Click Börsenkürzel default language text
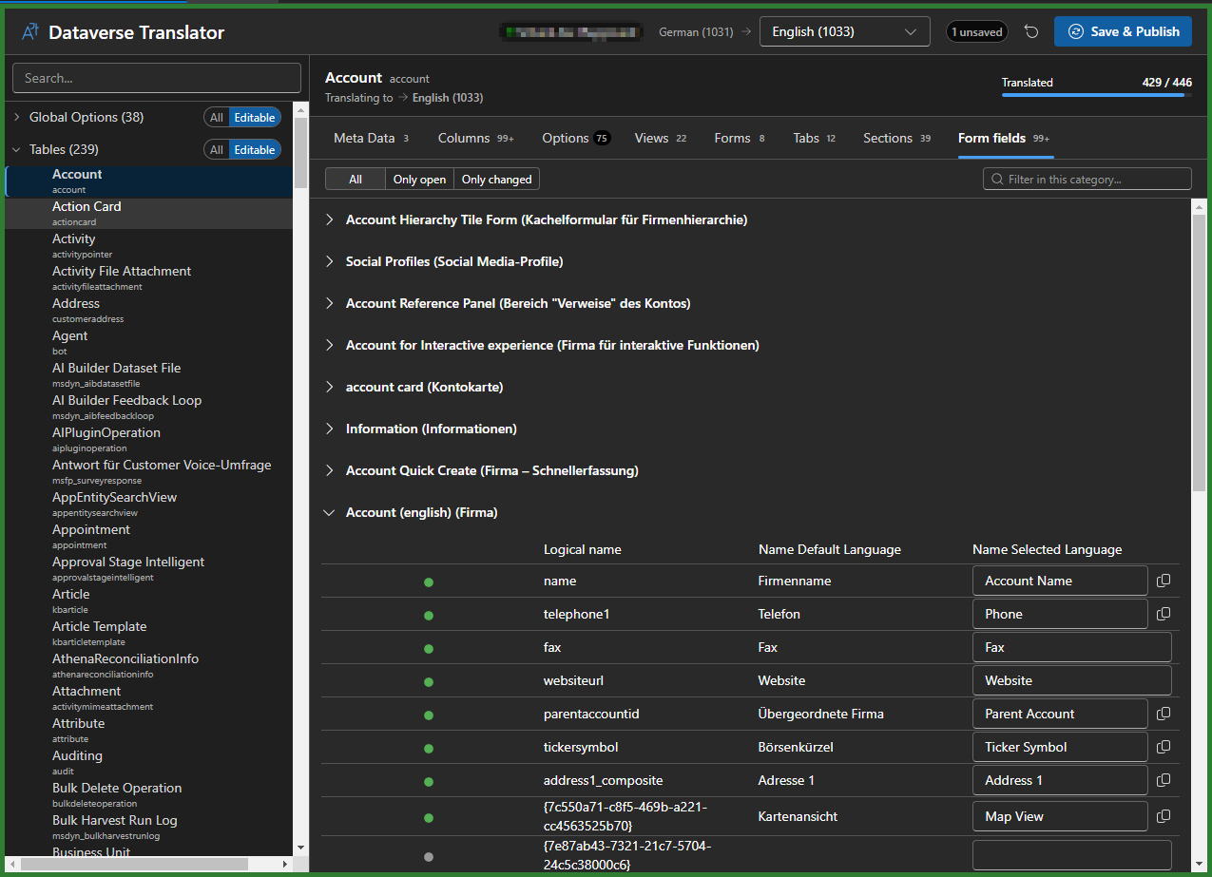This screenshot has height=877, width=1212. point(796,747)
